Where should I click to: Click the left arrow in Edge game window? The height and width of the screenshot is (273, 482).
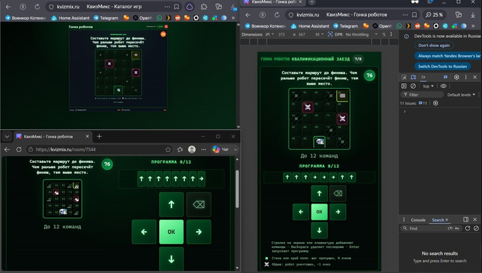pyautogui.click(x=144, y=232)
